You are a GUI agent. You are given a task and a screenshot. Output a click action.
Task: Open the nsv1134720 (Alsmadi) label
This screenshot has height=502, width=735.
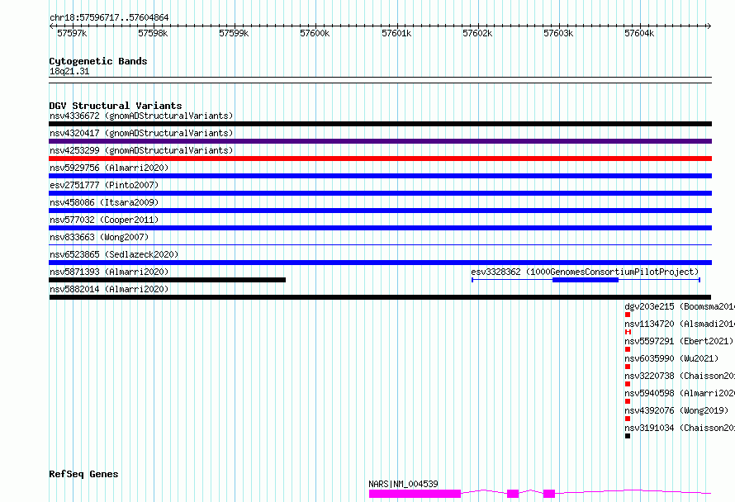pyautogui.click(x=679, y=324)
